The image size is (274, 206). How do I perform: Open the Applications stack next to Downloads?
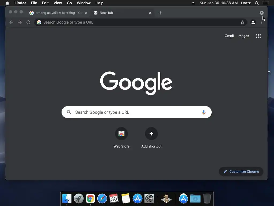(x=183, y=198)
